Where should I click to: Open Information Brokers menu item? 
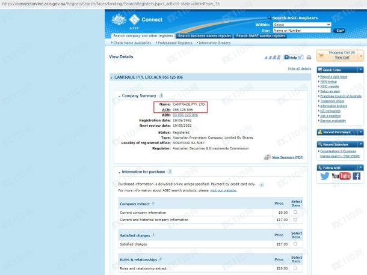pos(215,43)
